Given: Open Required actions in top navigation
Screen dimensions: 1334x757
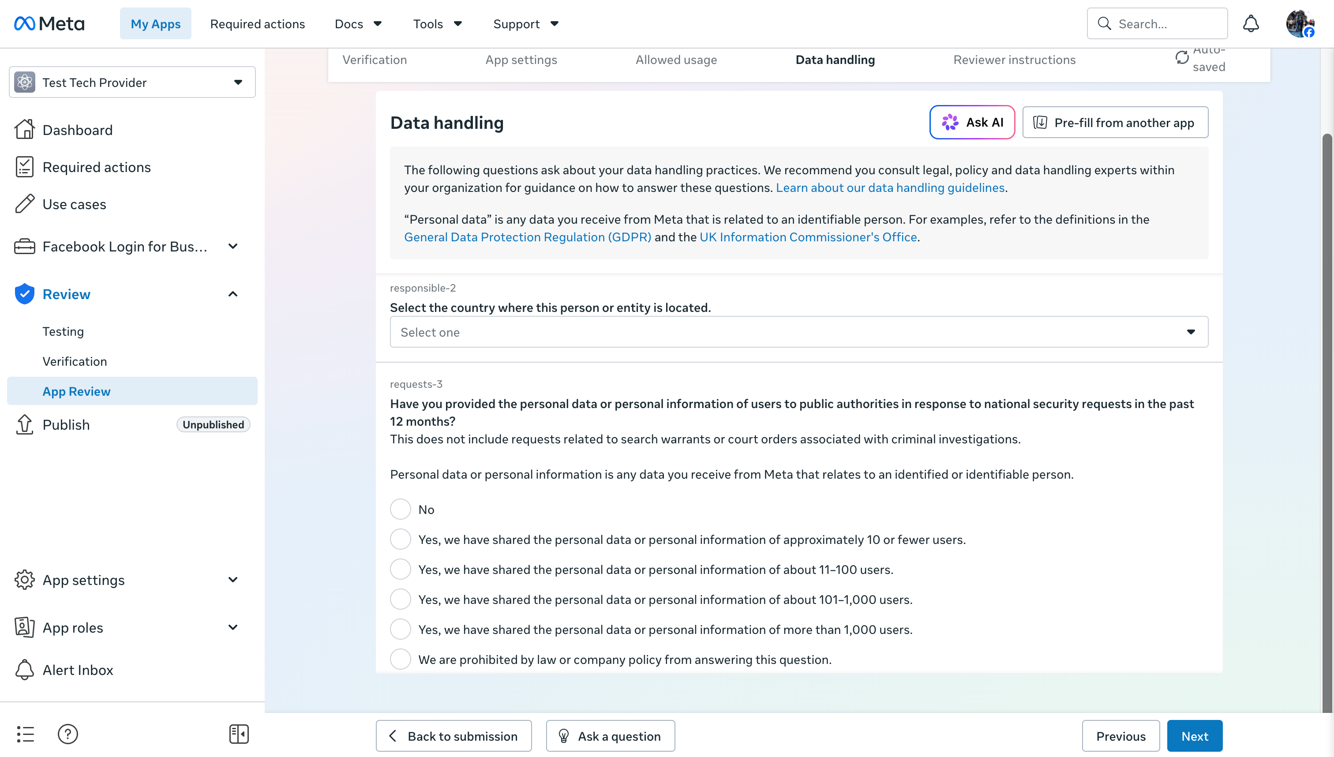Looking at the screenshot, I should click(257, 23).
